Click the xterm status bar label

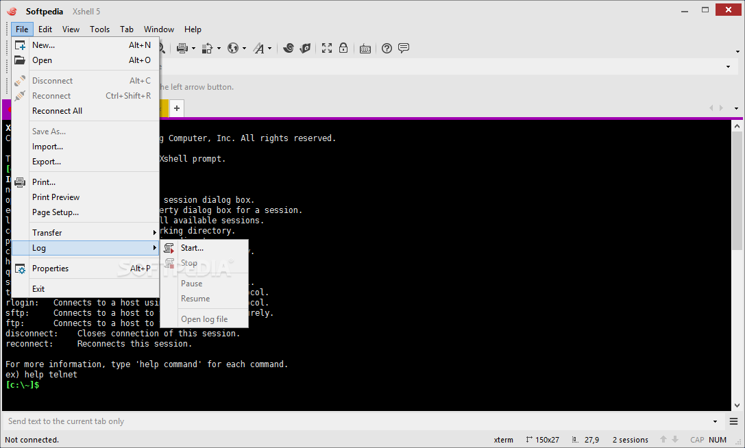pos(503,440)
